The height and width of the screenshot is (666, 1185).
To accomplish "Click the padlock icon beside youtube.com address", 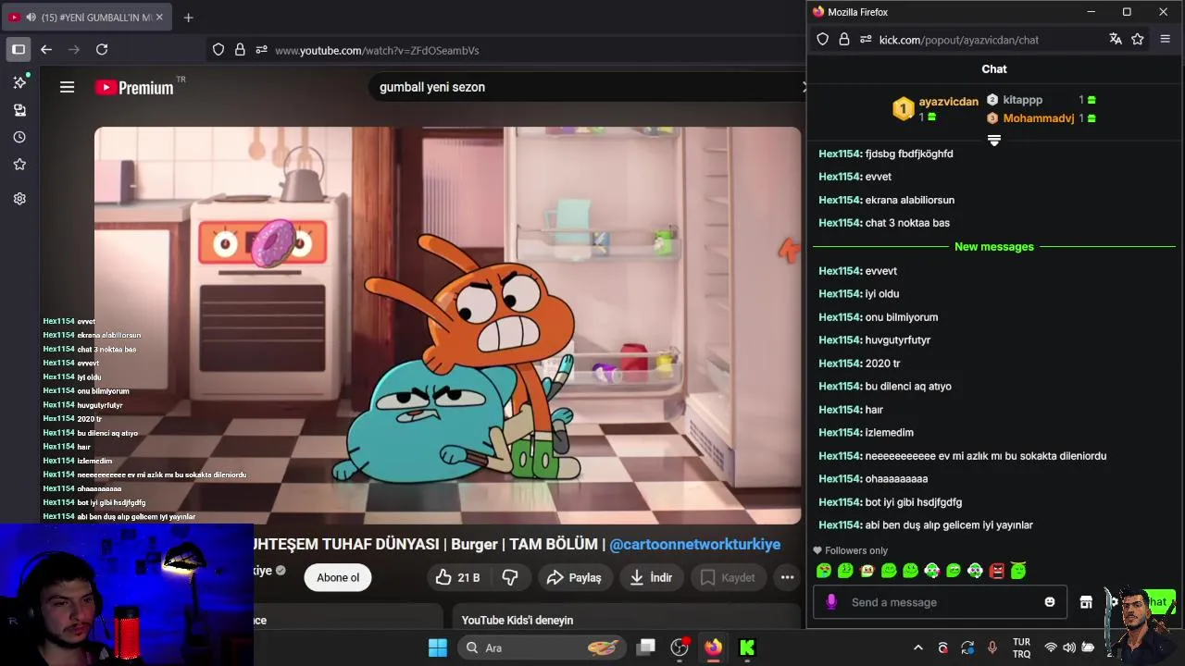I will 240,50.
